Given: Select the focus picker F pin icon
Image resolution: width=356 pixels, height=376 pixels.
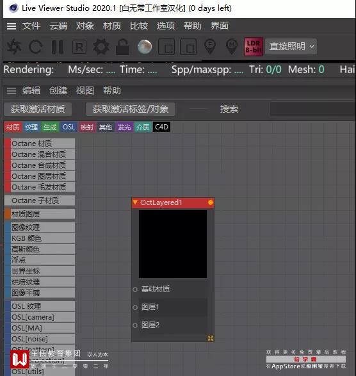Looking at the screenshot, I should tap(210, 47).
